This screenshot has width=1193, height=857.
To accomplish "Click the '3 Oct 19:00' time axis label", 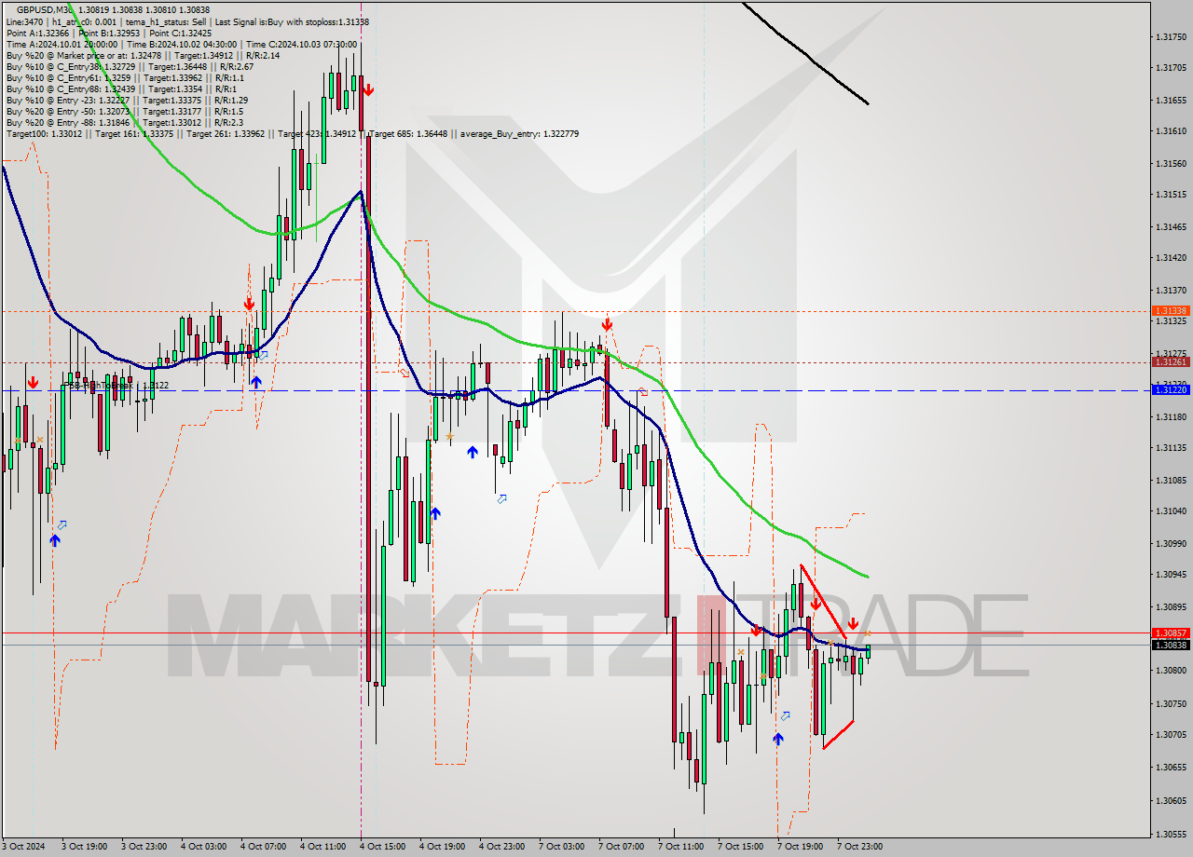I will tap(84, 847).
